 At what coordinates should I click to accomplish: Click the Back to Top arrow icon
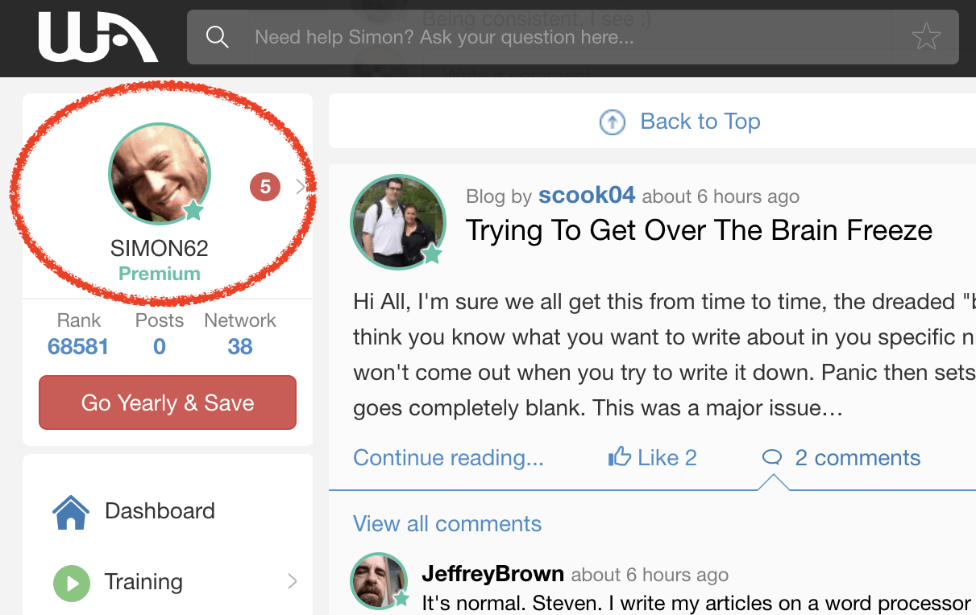pos(613,122)
